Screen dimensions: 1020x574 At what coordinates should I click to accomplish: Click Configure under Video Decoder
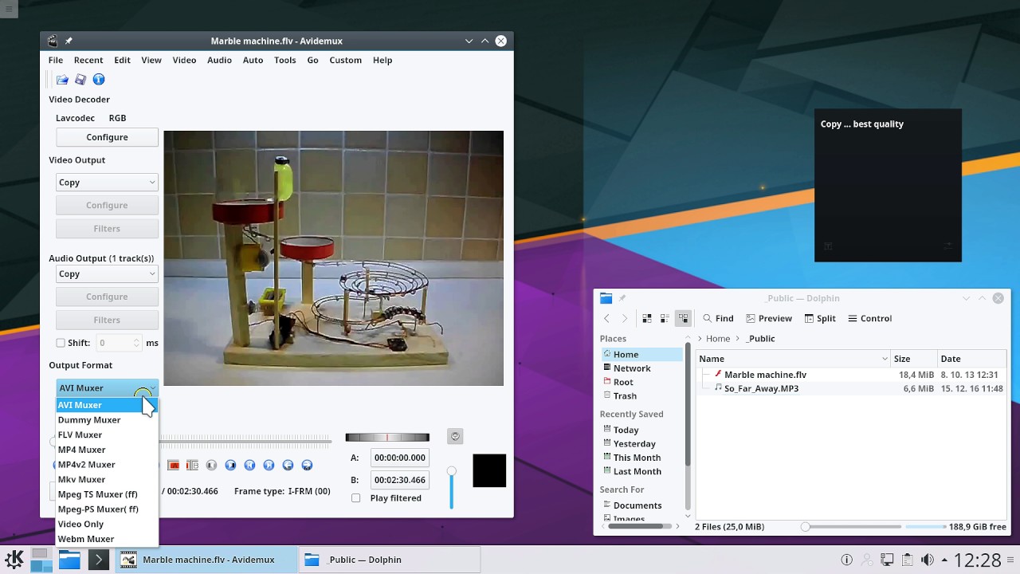107,137
